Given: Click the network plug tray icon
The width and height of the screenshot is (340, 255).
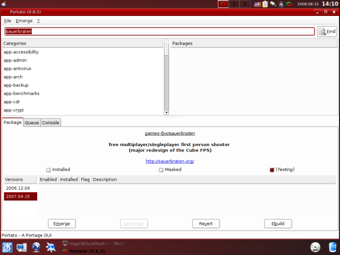Looking at the screenshot, I should (x=273, y=4).
